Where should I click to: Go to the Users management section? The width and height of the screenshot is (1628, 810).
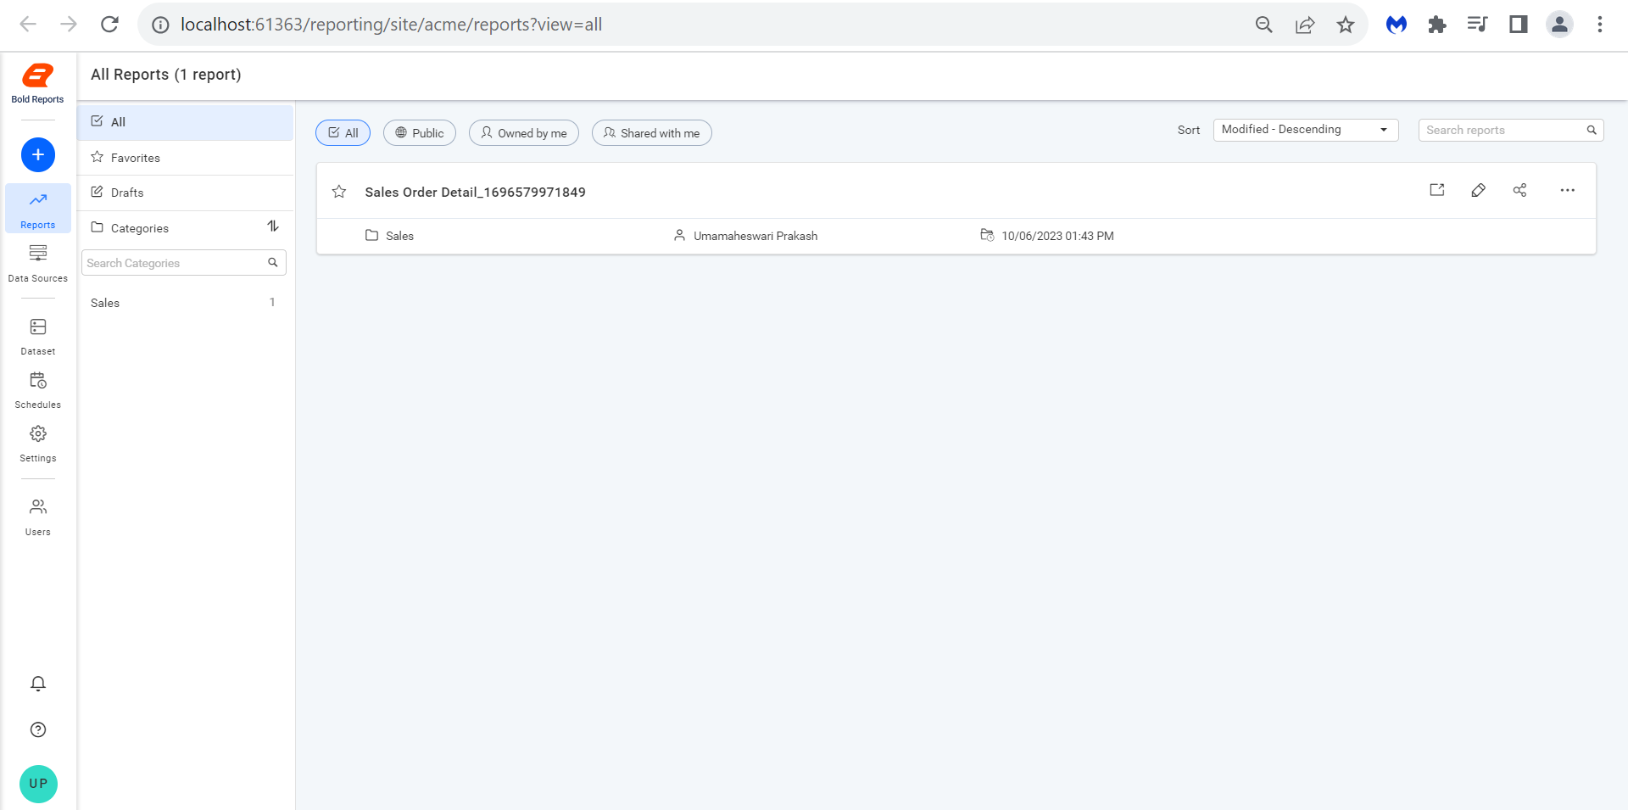pyautogui.click(x=37, y=515)
